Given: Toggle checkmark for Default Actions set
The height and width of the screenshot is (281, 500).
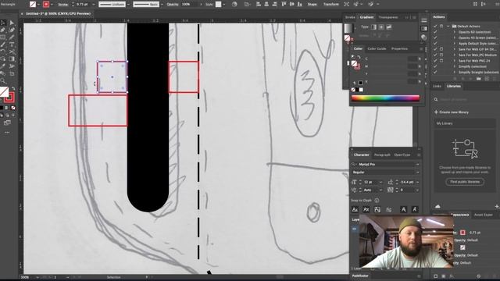Looking at the screenshot, I should pyautogui.click(x=435, y=26).
